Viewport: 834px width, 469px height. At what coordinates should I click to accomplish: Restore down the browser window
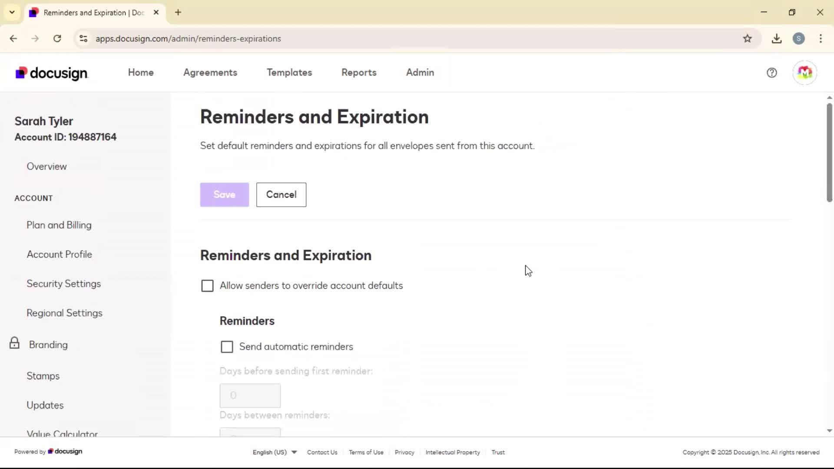click(792, 12)
